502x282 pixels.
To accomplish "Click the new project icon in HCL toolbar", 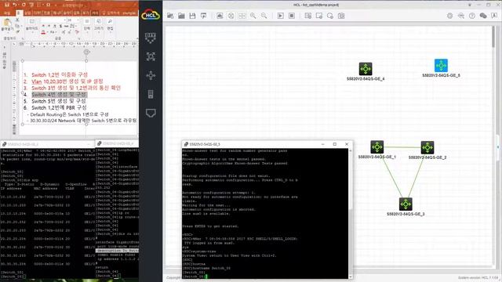I will (x=170, y=16).
